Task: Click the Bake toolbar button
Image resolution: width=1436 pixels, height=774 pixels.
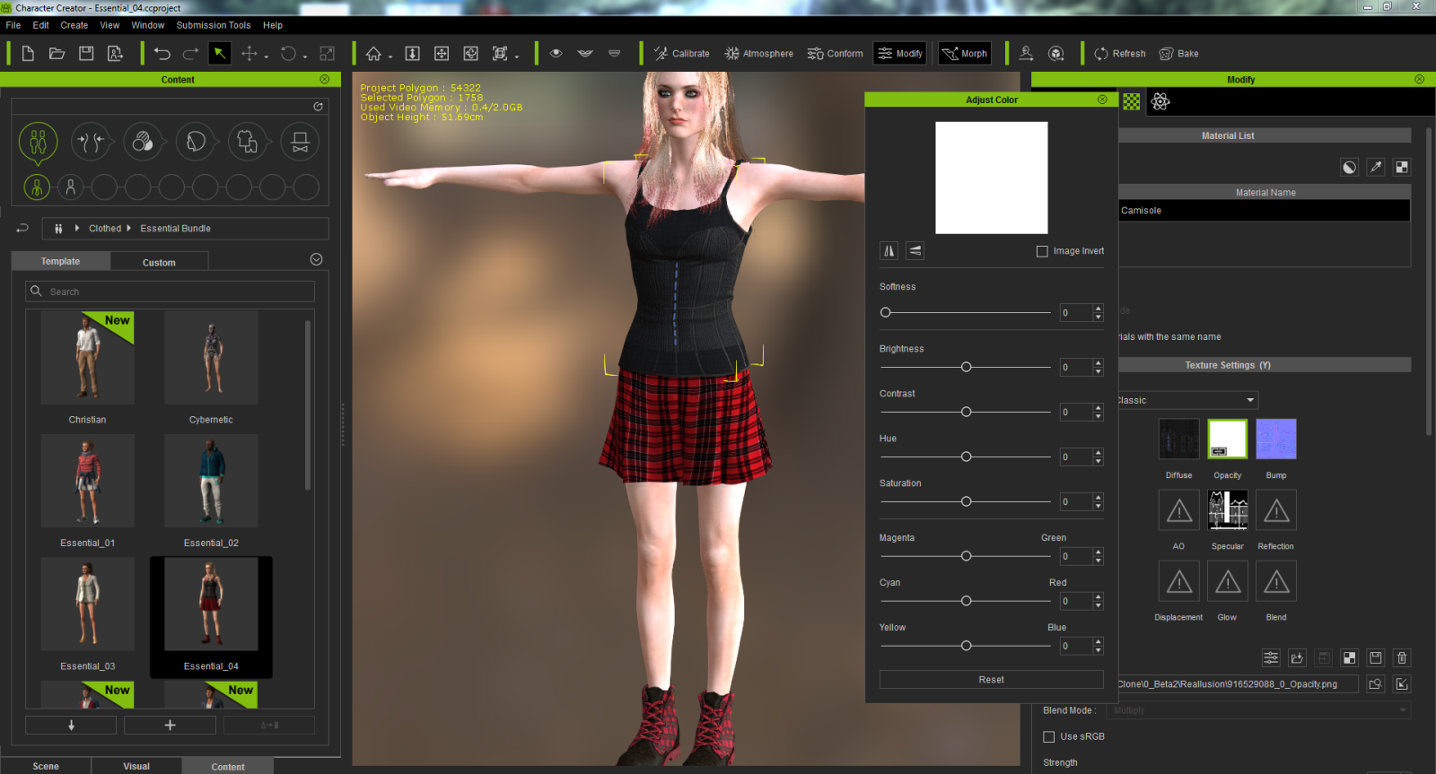Action: pyautogui.click(x=1178, y=54)
